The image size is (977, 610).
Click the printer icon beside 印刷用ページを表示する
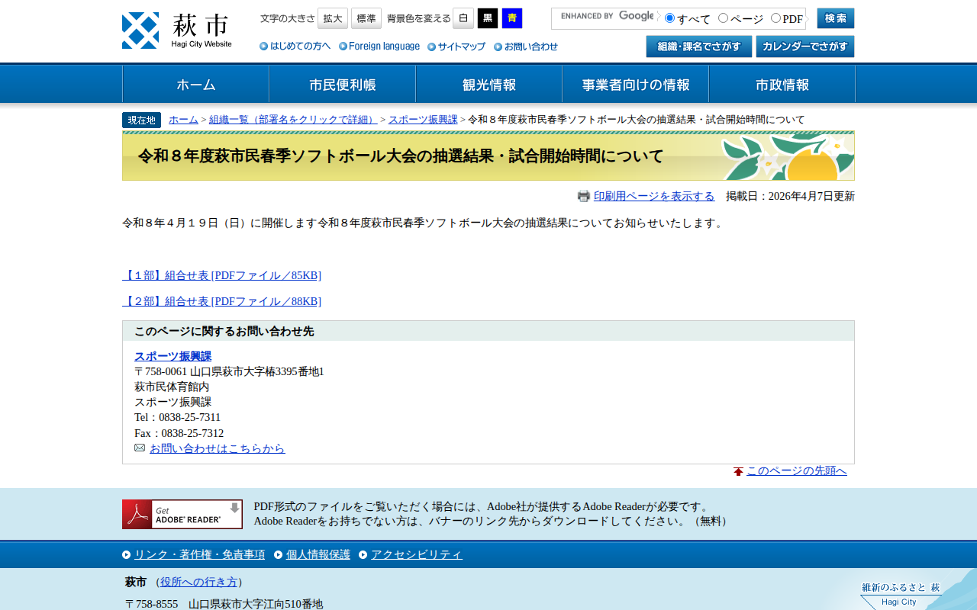[584, 196]
